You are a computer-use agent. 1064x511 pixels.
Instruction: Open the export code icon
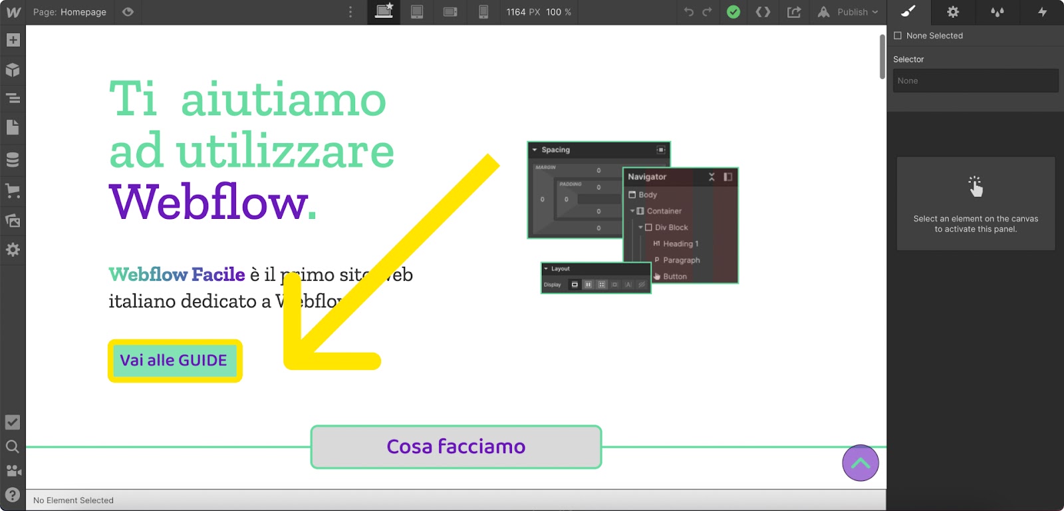(763, 12)
